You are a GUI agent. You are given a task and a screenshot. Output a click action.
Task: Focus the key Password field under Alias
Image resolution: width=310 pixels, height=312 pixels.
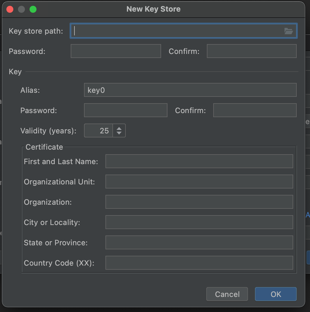tap(125, 110)
